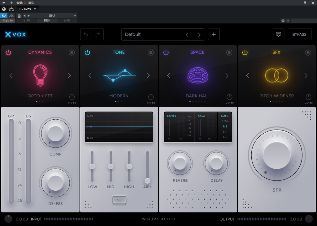The height and width of the screenshot is (226, 317).
Task: Click the BYPASS button
Action: click(x=299, y=34)
